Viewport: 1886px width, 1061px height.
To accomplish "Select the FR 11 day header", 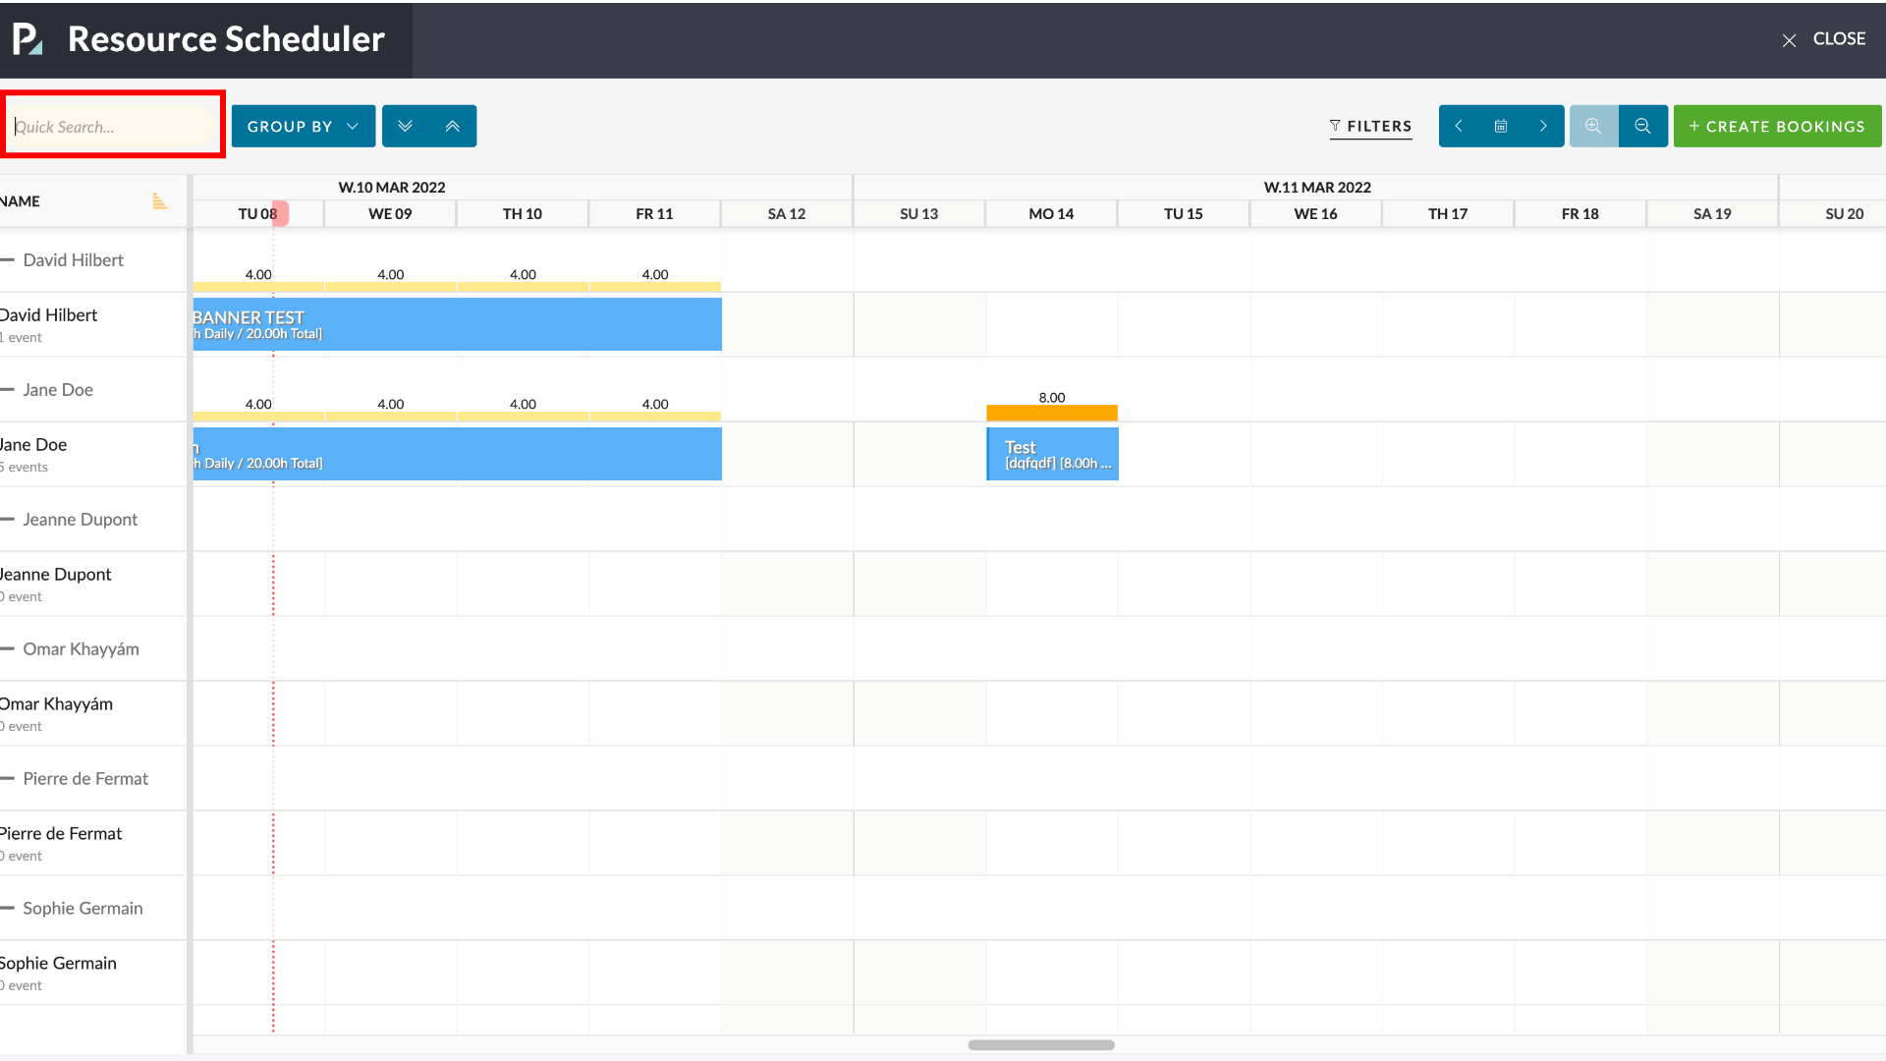I will pyautogui.click(x=654, y=214).
